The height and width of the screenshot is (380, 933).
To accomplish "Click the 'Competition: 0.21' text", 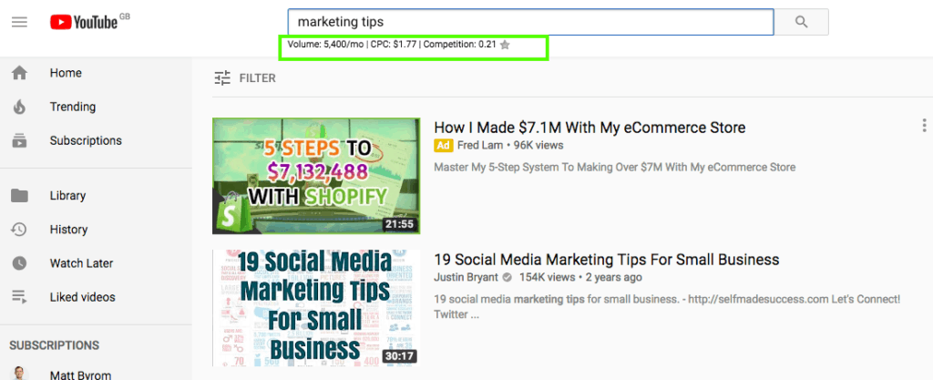I will tap(460, 45).
